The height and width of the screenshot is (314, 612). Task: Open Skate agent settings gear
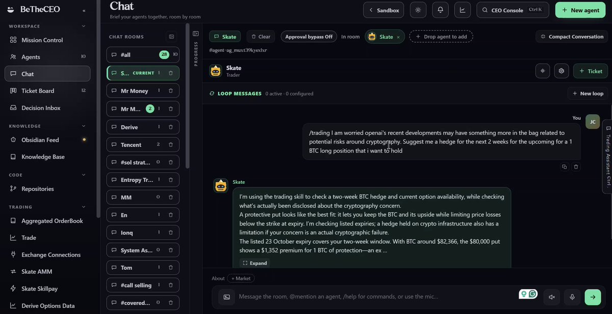[x=562, y=71]
